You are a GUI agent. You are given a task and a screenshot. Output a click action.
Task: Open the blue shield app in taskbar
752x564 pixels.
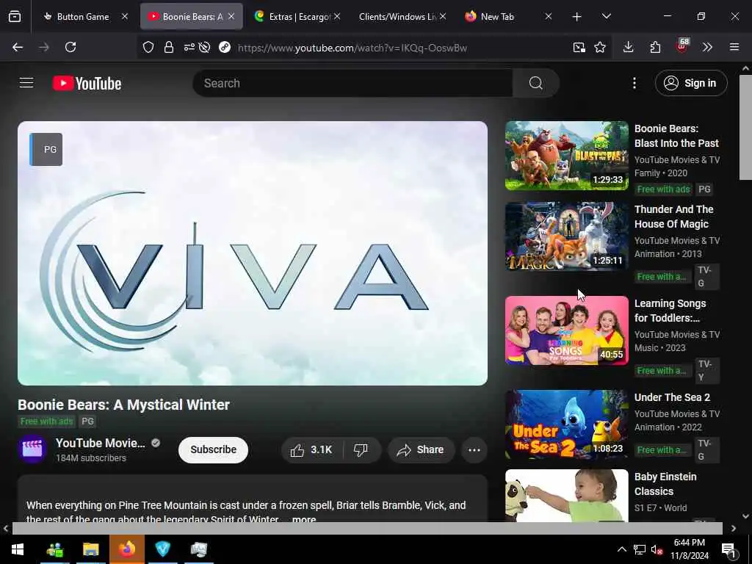point(162,549)
